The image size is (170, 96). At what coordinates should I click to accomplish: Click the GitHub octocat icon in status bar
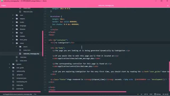(x=155, y=94)
